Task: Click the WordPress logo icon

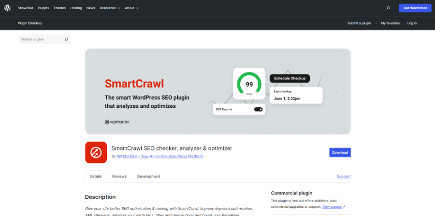Action: pos(7,8)
